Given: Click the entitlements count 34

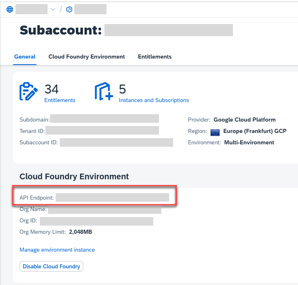Looking at the screenshot, I should 52,89.
